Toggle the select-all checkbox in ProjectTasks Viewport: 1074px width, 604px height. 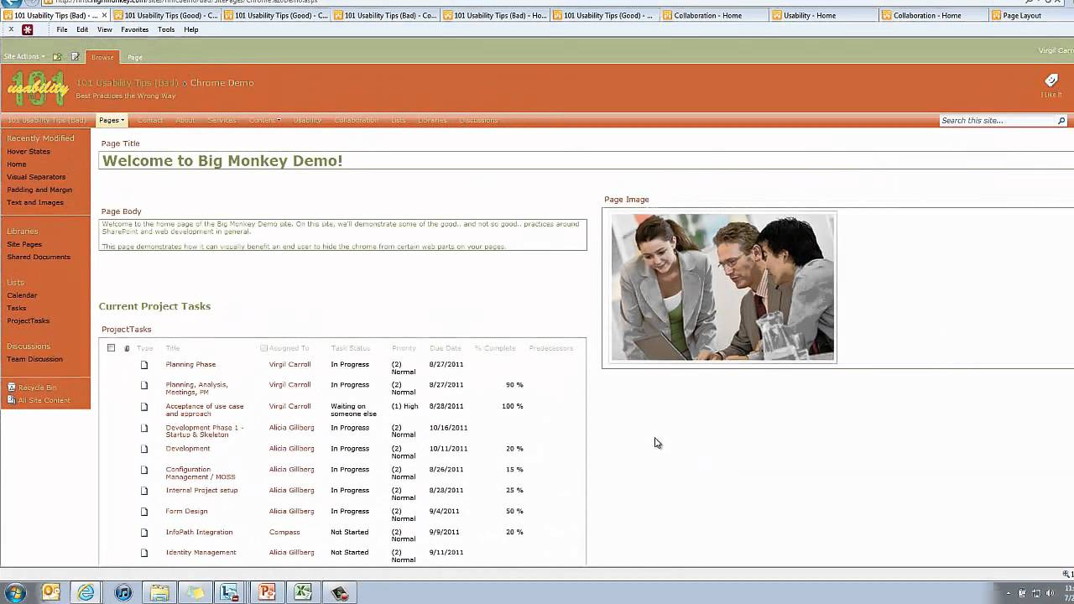point(111,348)
